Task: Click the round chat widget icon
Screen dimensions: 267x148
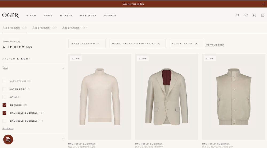Action: point(8,139)
